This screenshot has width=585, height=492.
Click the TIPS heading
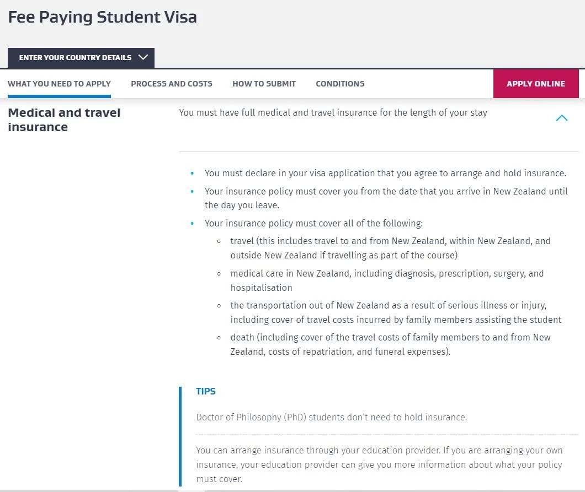click(206, 391)
